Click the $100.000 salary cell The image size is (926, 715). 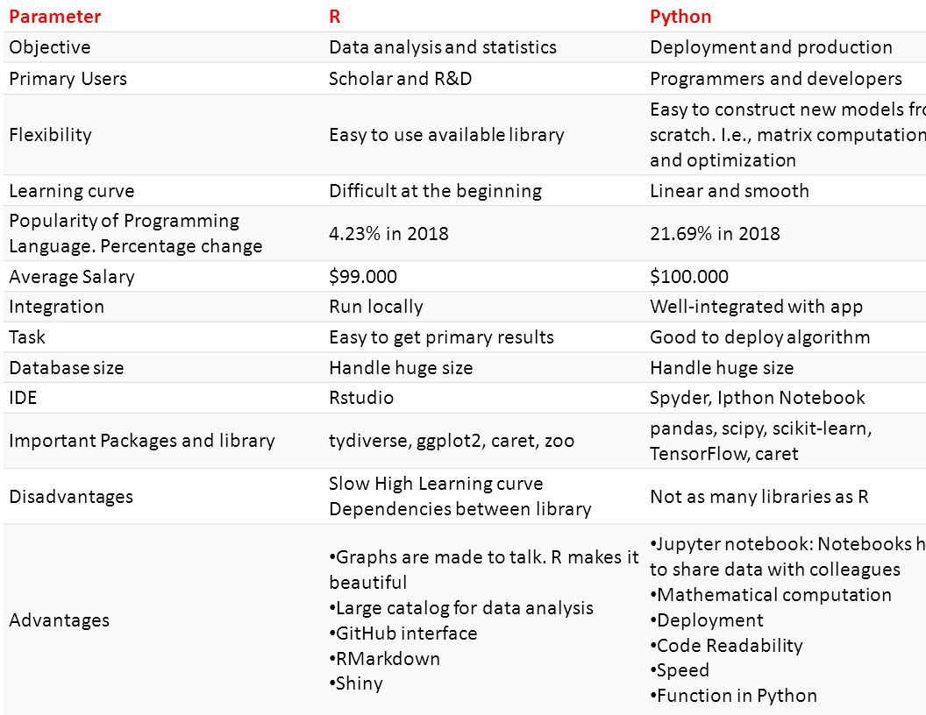coord(688,276)
